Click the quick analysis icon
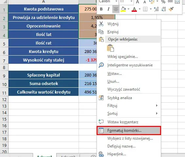 tap(101, 98)
